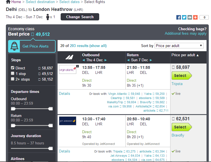Go to Select dates breadcrumb step
Viewport: 211px width, 162px height.
(69, 2)
